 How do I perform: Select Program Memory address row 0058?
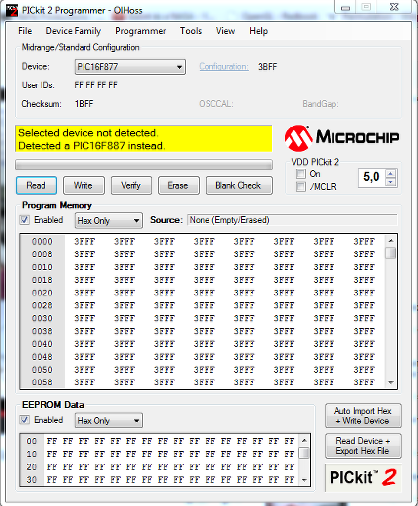click(x=42, y=382)
